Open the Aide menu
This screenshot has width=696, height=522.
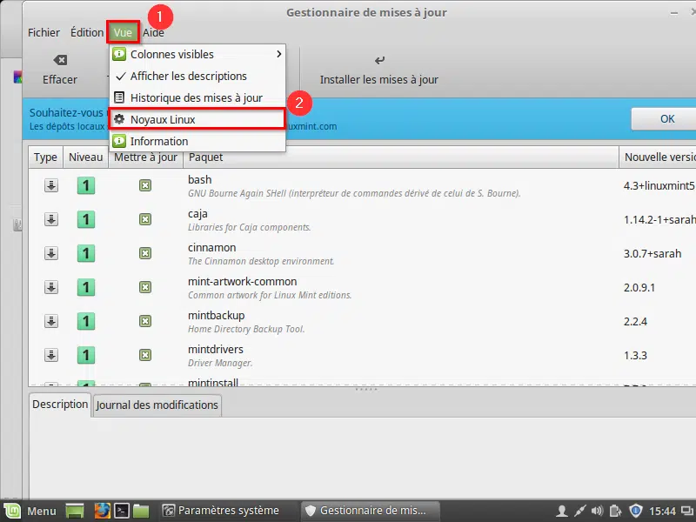pos(153,32)
